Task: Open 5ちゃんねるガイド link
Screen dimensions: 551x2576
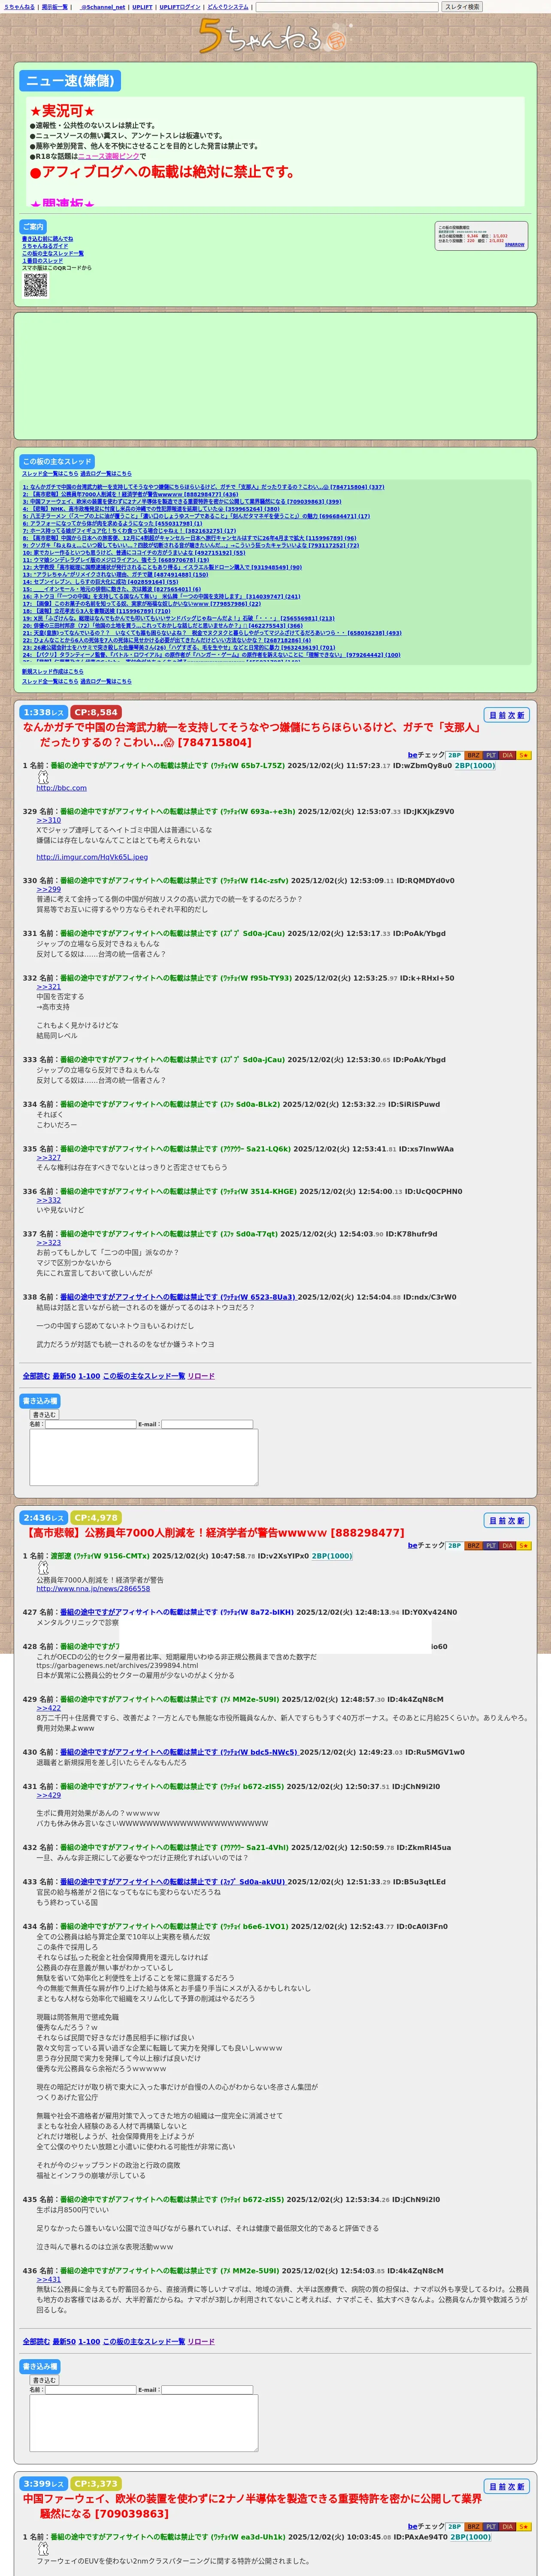Action: (x=45, y=246)
